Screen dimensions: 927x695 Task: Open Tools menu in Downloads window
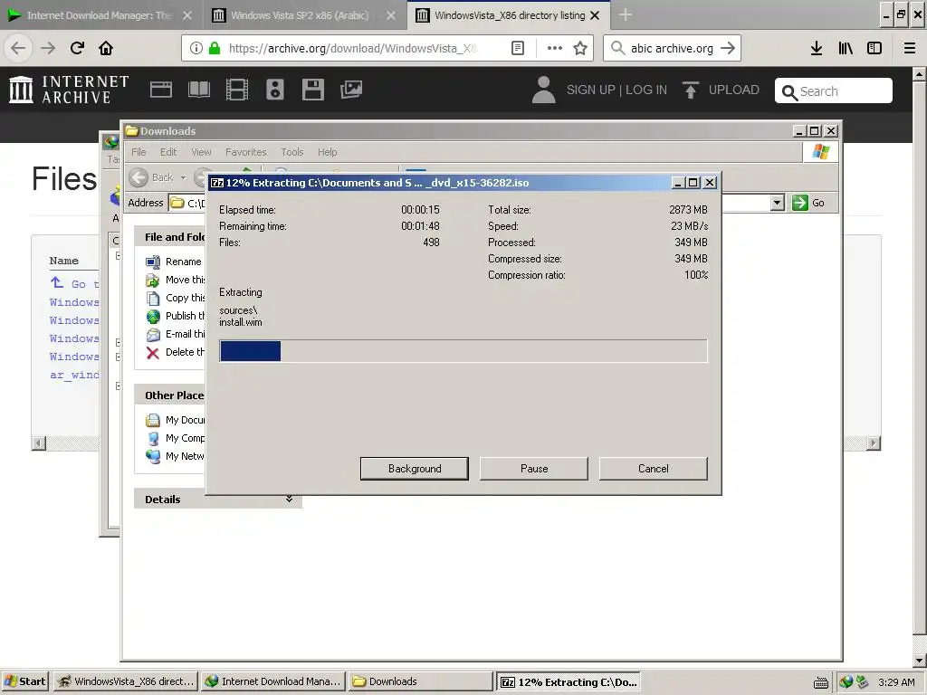292,152
